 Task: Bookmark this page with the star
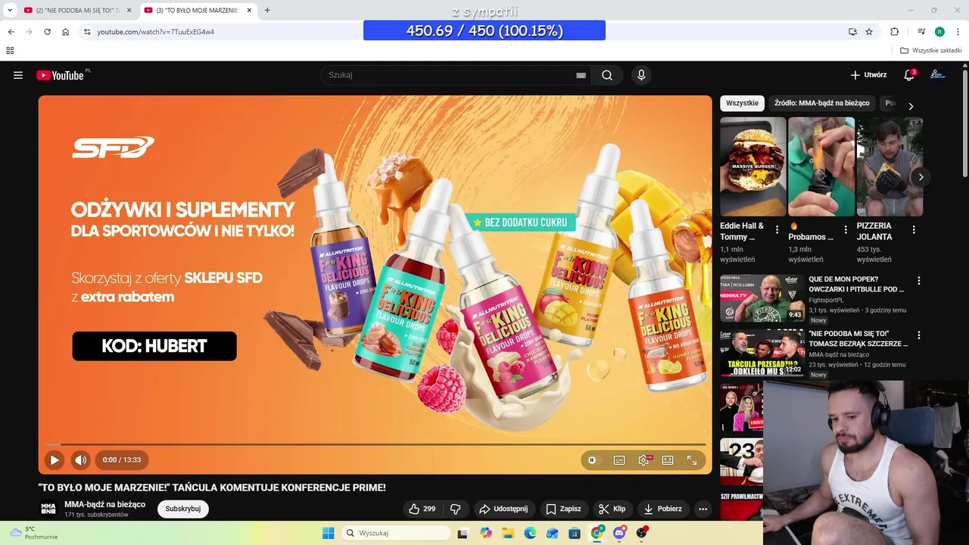click(x=869, y=32)
